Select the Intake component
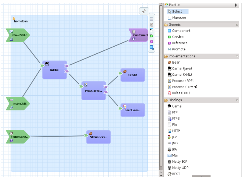The width and height of the screenshot is (245, 181). pos(55,70)
